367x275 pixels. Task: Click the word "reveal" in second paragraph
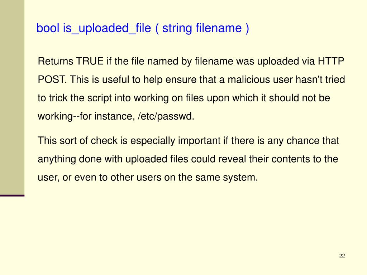click(x=232, y=159)
